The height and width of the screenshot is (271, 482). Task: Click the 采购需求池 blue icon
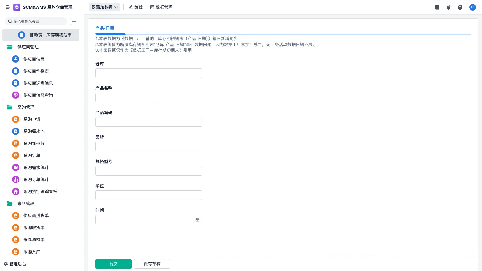[x=16, y=131]
